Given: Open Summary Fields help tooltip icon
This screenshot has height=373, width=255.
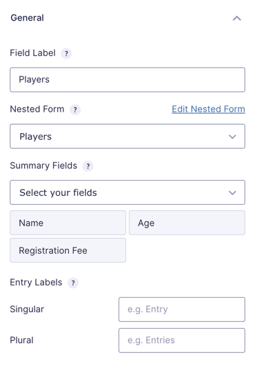Looking at the screenshot, I should pos(88,166).
